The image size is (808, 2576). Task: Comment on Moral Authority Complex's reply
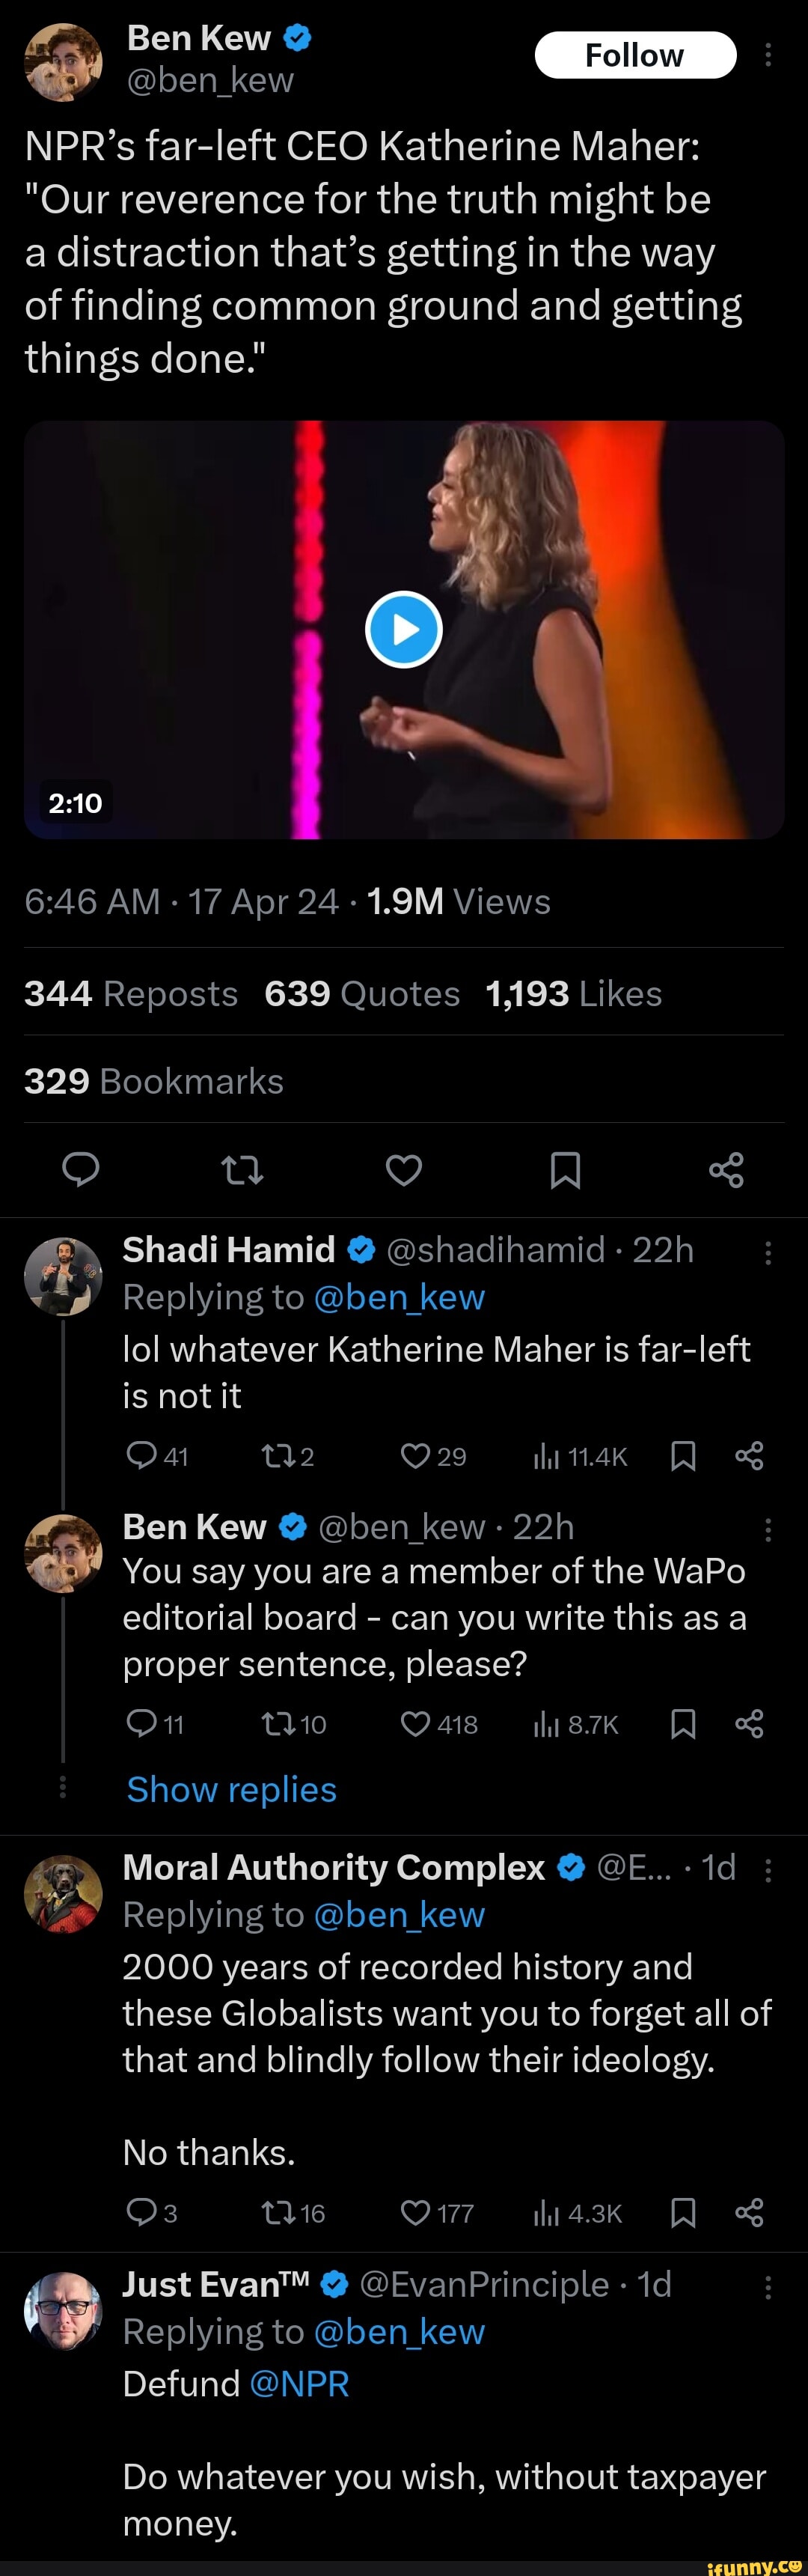click(141, 2214)
